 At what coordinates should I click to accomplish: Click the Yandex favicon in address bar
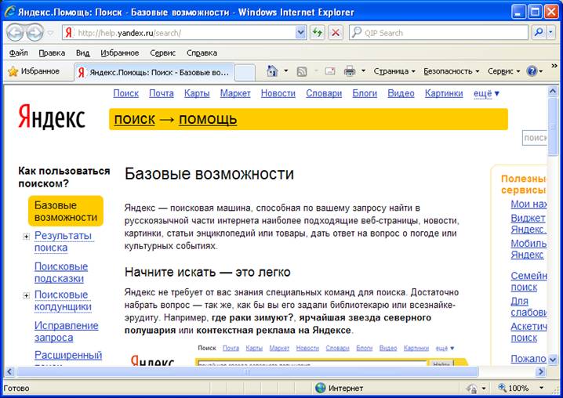click(68, 33)
